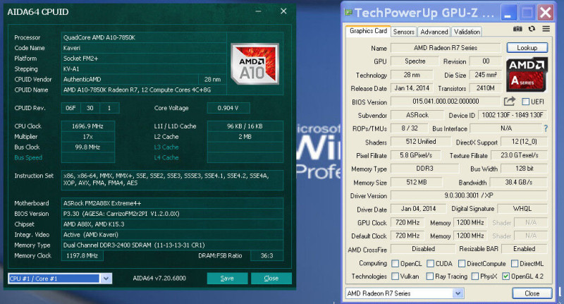The height and width of the screenshot is (304, 564).
Task: Click the Bandwidth value 38.4 GB/s
Action: click(518, 182)
